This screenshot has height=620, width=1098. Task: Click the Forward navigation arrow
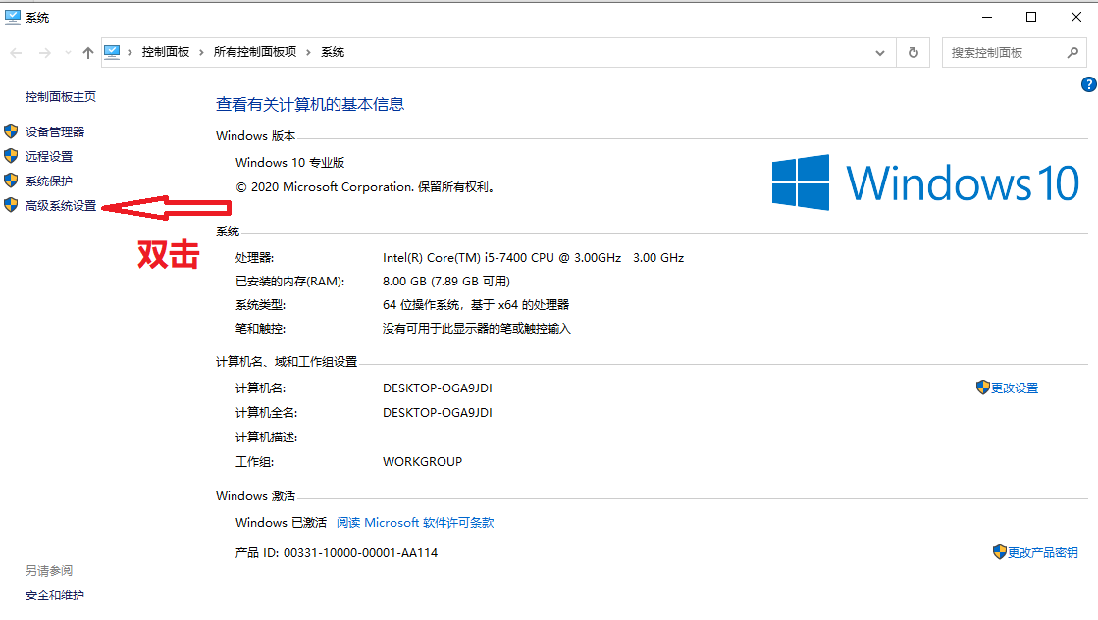[45, 52]
